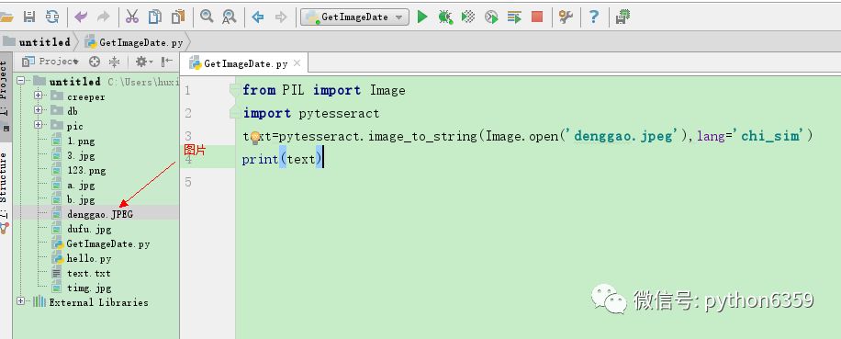Collapse all in the Project panel

pos(114,62)
